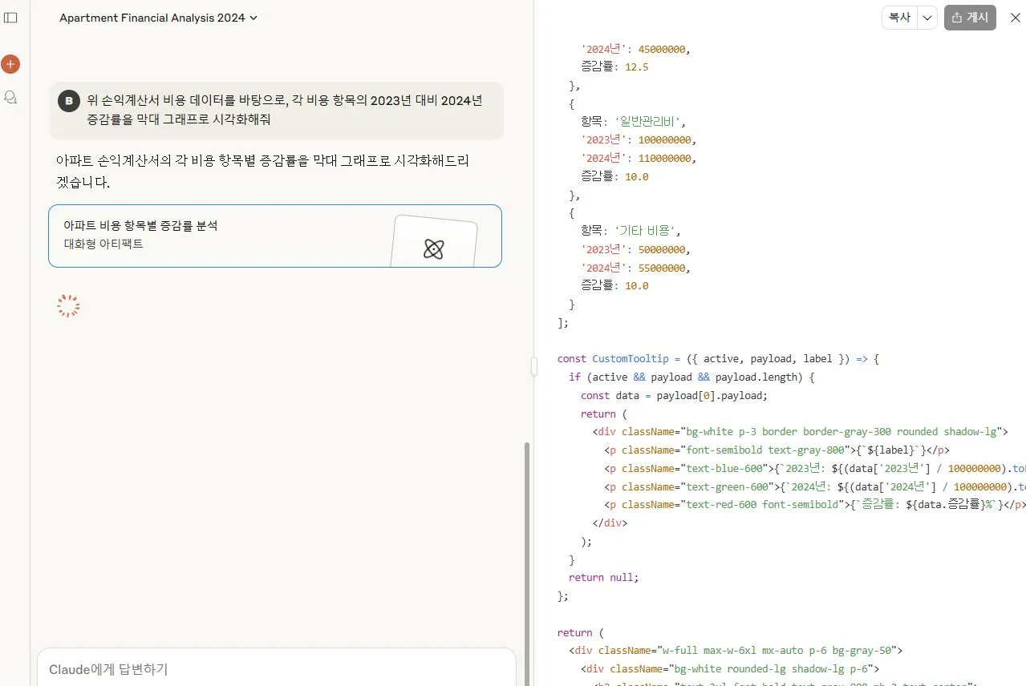The width and height of the screenshot is (1026, 686).
Task: Click code value 110000000
Action: click(x=664, y=159)
